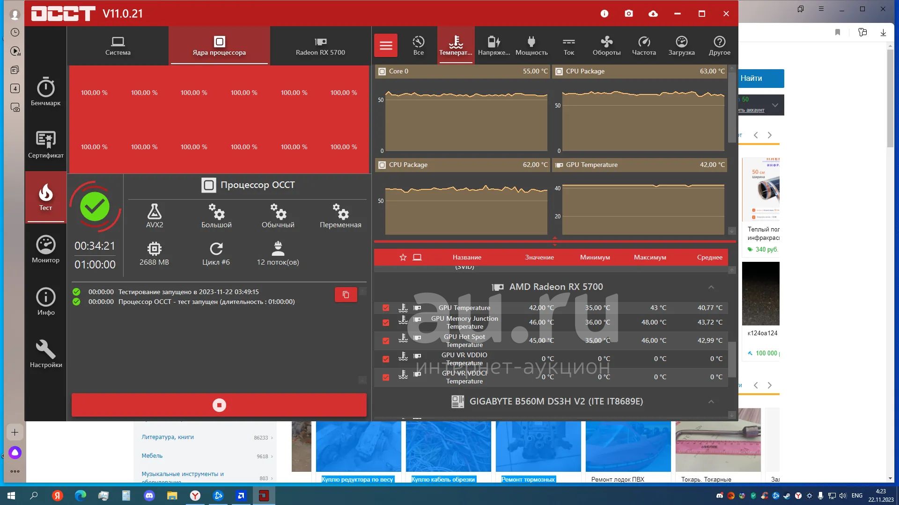Click the 2688 MB memory setting
899x505 pixels.
point(154,253)
